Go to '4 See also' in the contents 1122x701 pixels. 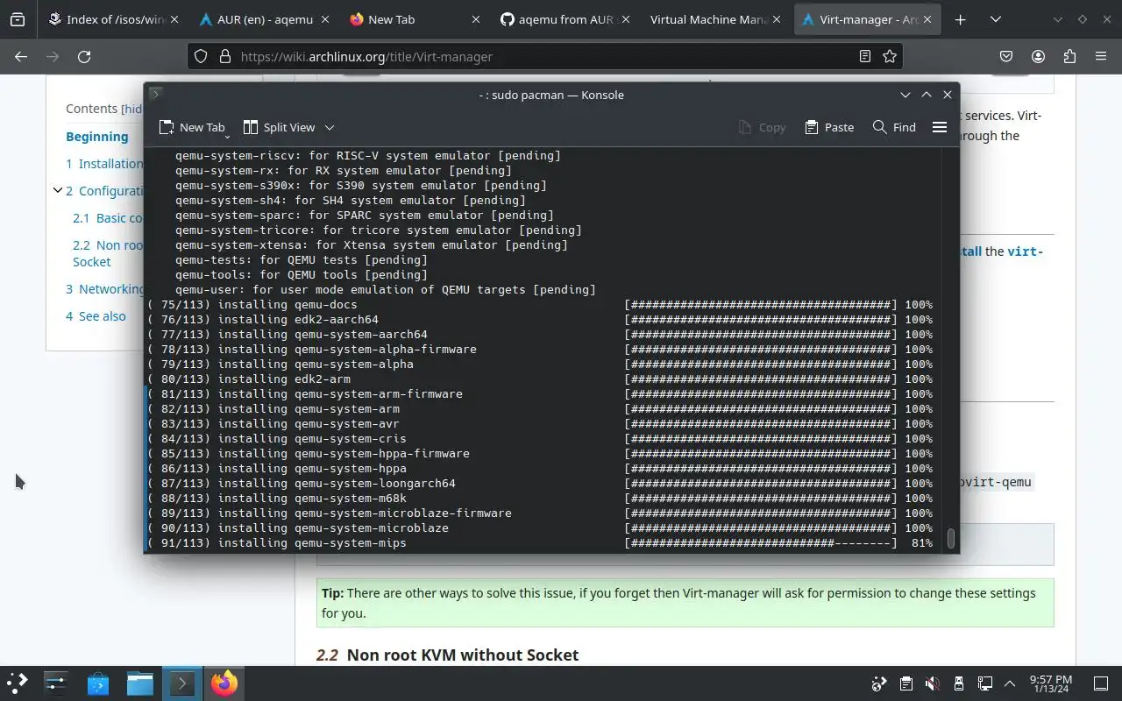pos(96,315)
